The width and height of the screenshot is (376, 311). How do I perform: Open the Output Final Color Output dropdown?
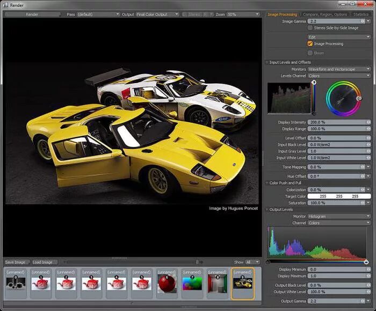tap(157, 14)
